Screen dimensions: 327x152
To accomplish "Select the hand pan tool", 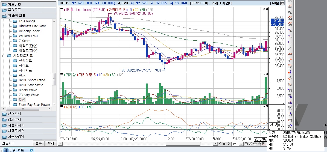I will tap(259, 144).
